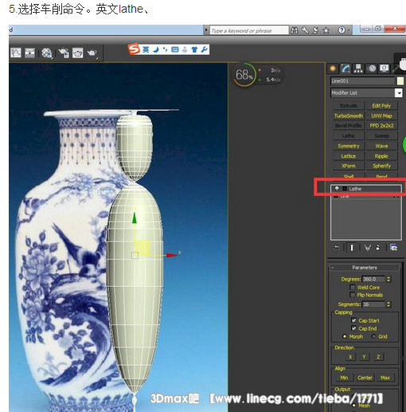
Task: Expand the Lathe modifier sub-objects
Action: (x=345, y=189)
